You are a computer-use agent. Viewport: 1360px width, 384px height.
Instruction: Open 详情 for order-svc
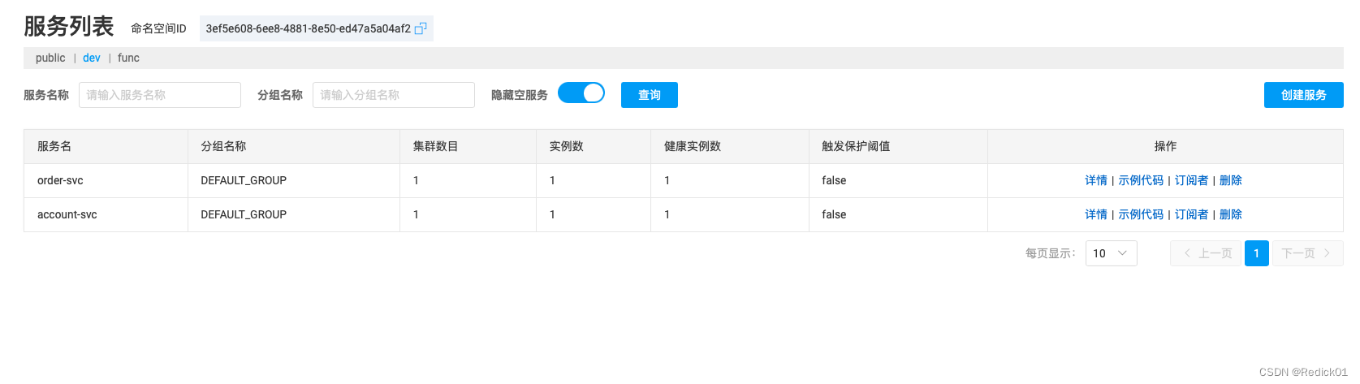click(1096, 180)
